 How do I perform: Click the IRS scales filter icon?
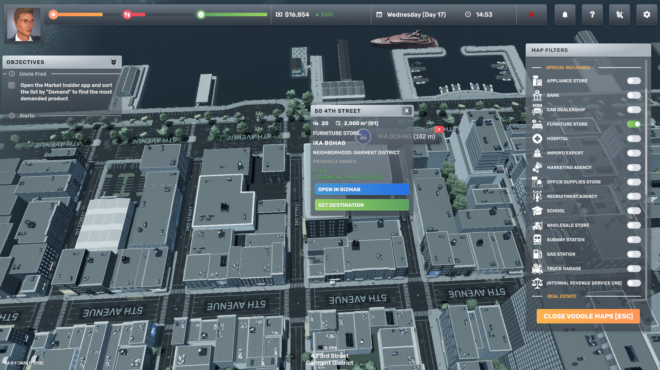tap(537, 283)
